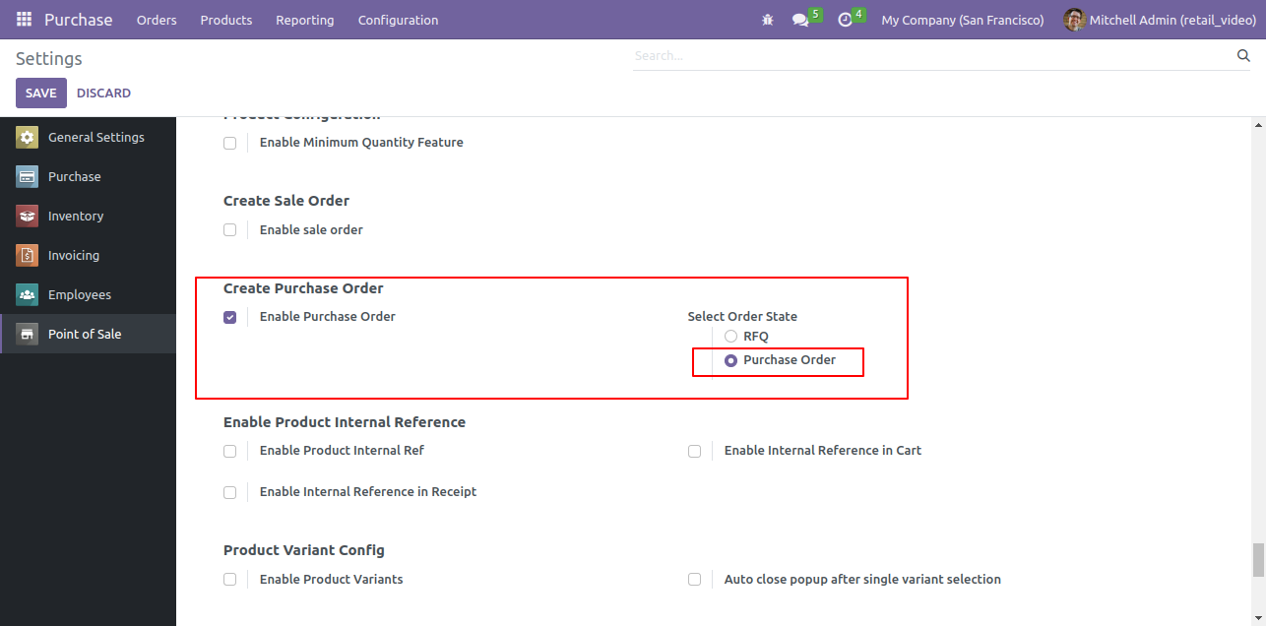Image resolution: width=1266 pixels, height=626 pixels.
Task: Open the Orders menu
Action: point(157,20)
